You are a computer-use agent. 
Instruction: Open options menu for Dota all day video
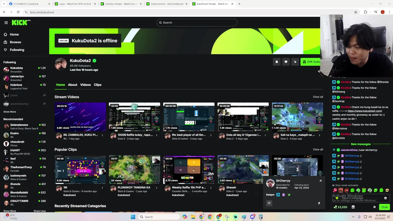(x=265, y=135)
